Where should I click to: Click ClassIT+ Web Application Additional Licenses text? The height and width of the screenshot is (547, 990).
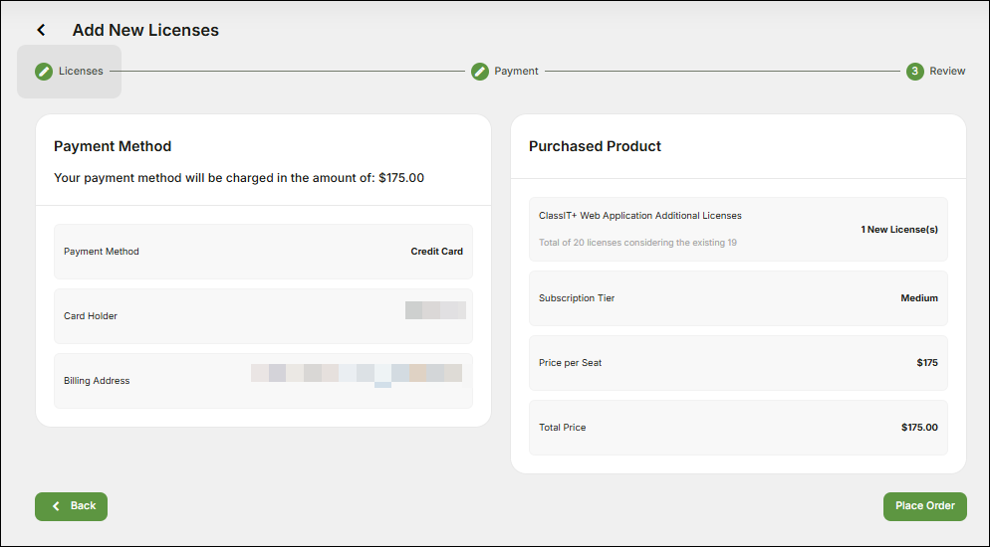(x=640, y=216)
